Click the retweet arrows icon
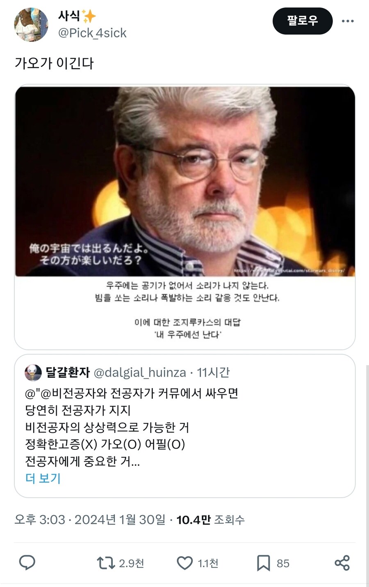Image resolution: width=369 pixels, height=587 pixels. (x=106, y=563)
